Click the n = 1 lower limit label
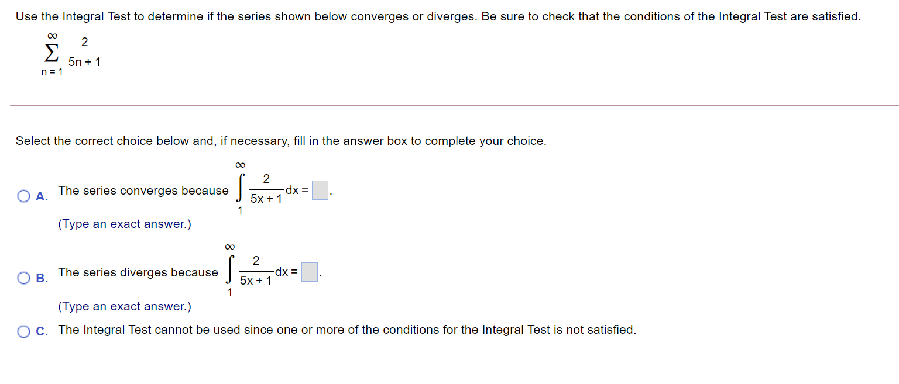Viewport: 899px width, 384px height. click(x=52, y=72)
